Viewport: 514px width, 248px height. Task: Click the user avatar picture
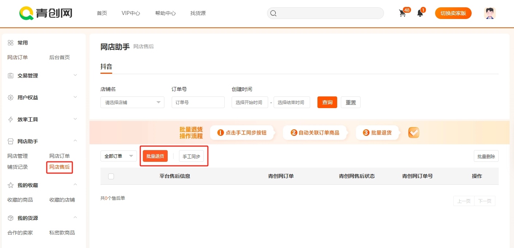(490, 13)
